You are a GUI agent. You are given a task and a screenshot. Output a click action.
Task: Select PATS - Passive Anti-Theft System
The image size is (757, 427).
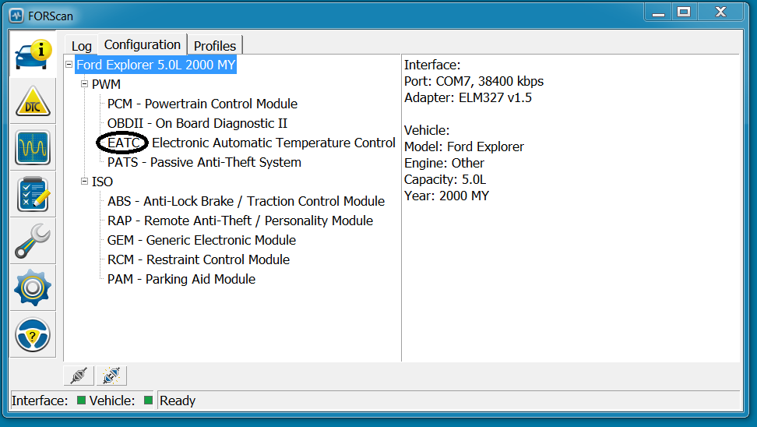tap(204, 162)
